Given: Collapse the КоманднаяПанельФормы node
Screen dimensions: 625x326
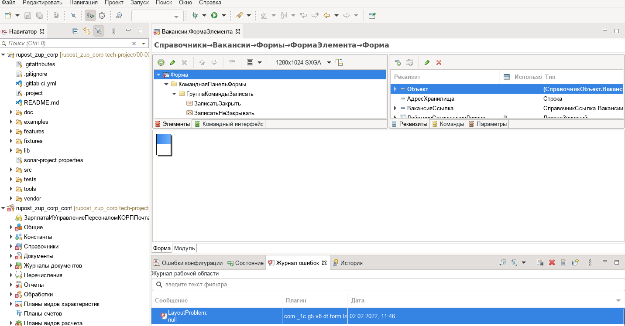Looking at the screenshot, I should [166, 84].
